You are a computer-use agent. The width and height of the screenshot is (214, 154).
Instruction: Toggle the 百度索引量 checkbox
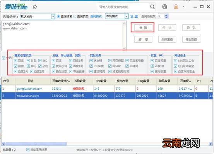point(127,61)
